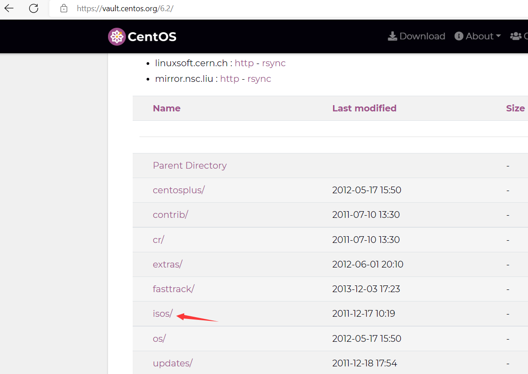Click the About info circle icon
Viewport: 528px width, 374px height.
[x=459, y=36]
